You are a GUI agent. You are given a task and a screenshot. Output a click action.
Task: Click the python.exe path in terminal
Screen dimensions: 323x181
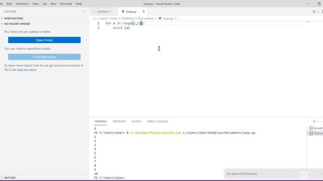[155, 133]
